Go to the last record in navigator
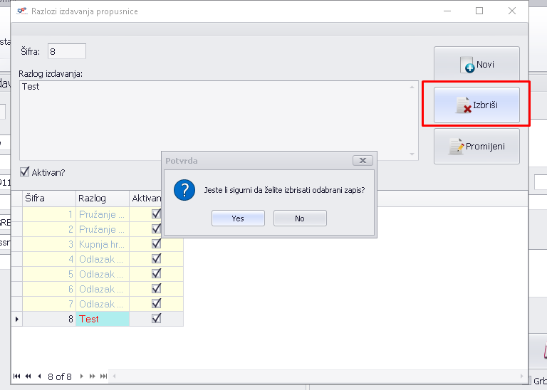This screenshot has width=547, height=390. pos(104,376)
